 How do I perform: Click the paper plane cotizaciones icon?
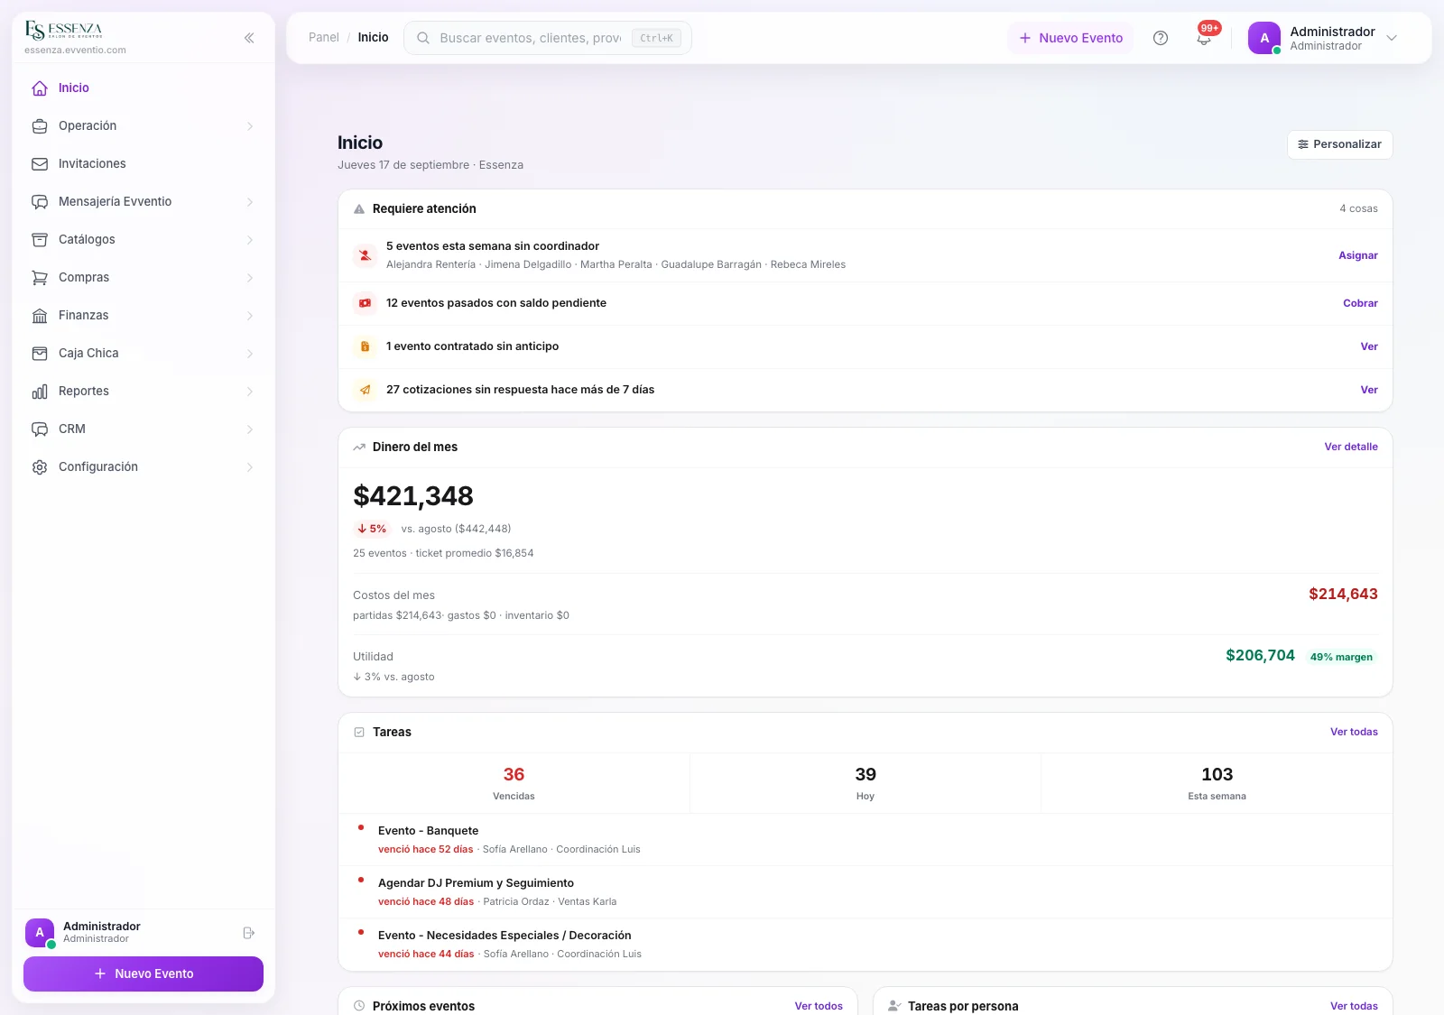click(365, 390)
